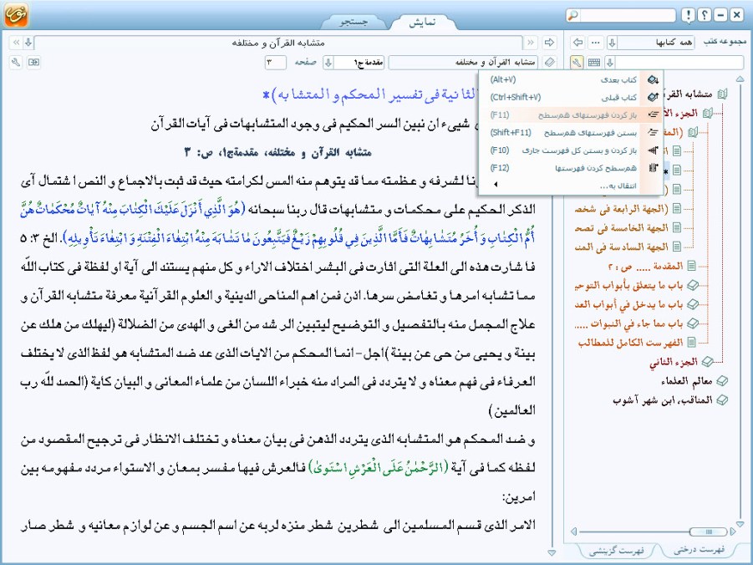Click the sidebar tree scroll-down arrow
Viewport: 753px width, 565px height.
[740, 524]
